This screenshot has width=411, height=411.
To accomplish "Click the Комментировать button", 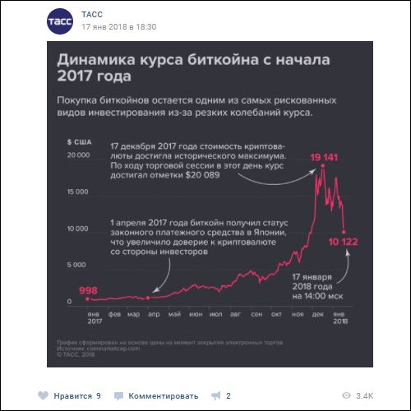I will pos(164,396).
